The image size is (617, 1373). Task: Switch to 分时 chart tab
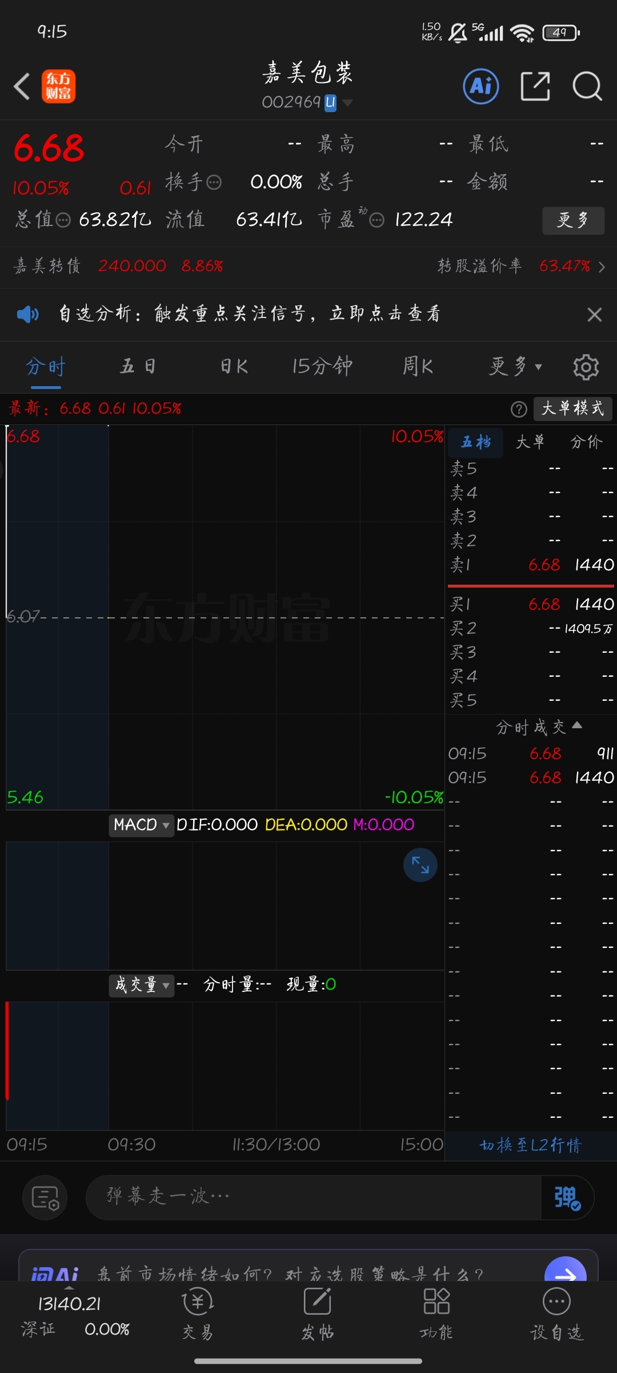(46, 366)
